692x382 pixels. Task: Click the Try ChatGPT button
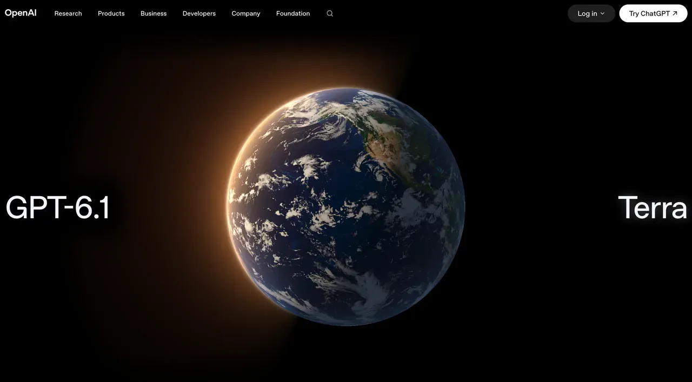[654, 14]
